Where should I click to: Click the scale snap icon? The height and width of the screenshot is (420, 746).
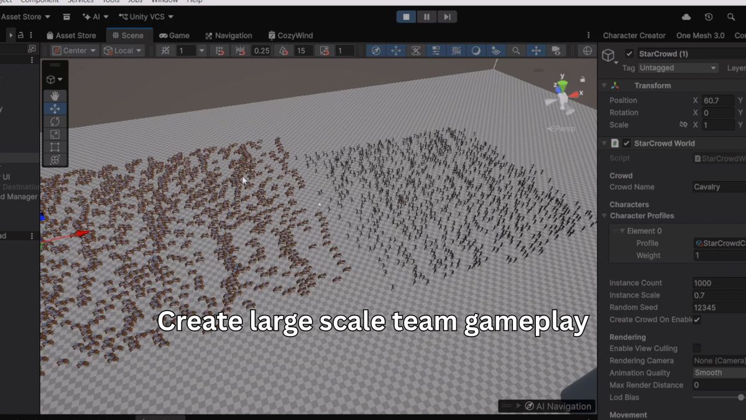325,50
